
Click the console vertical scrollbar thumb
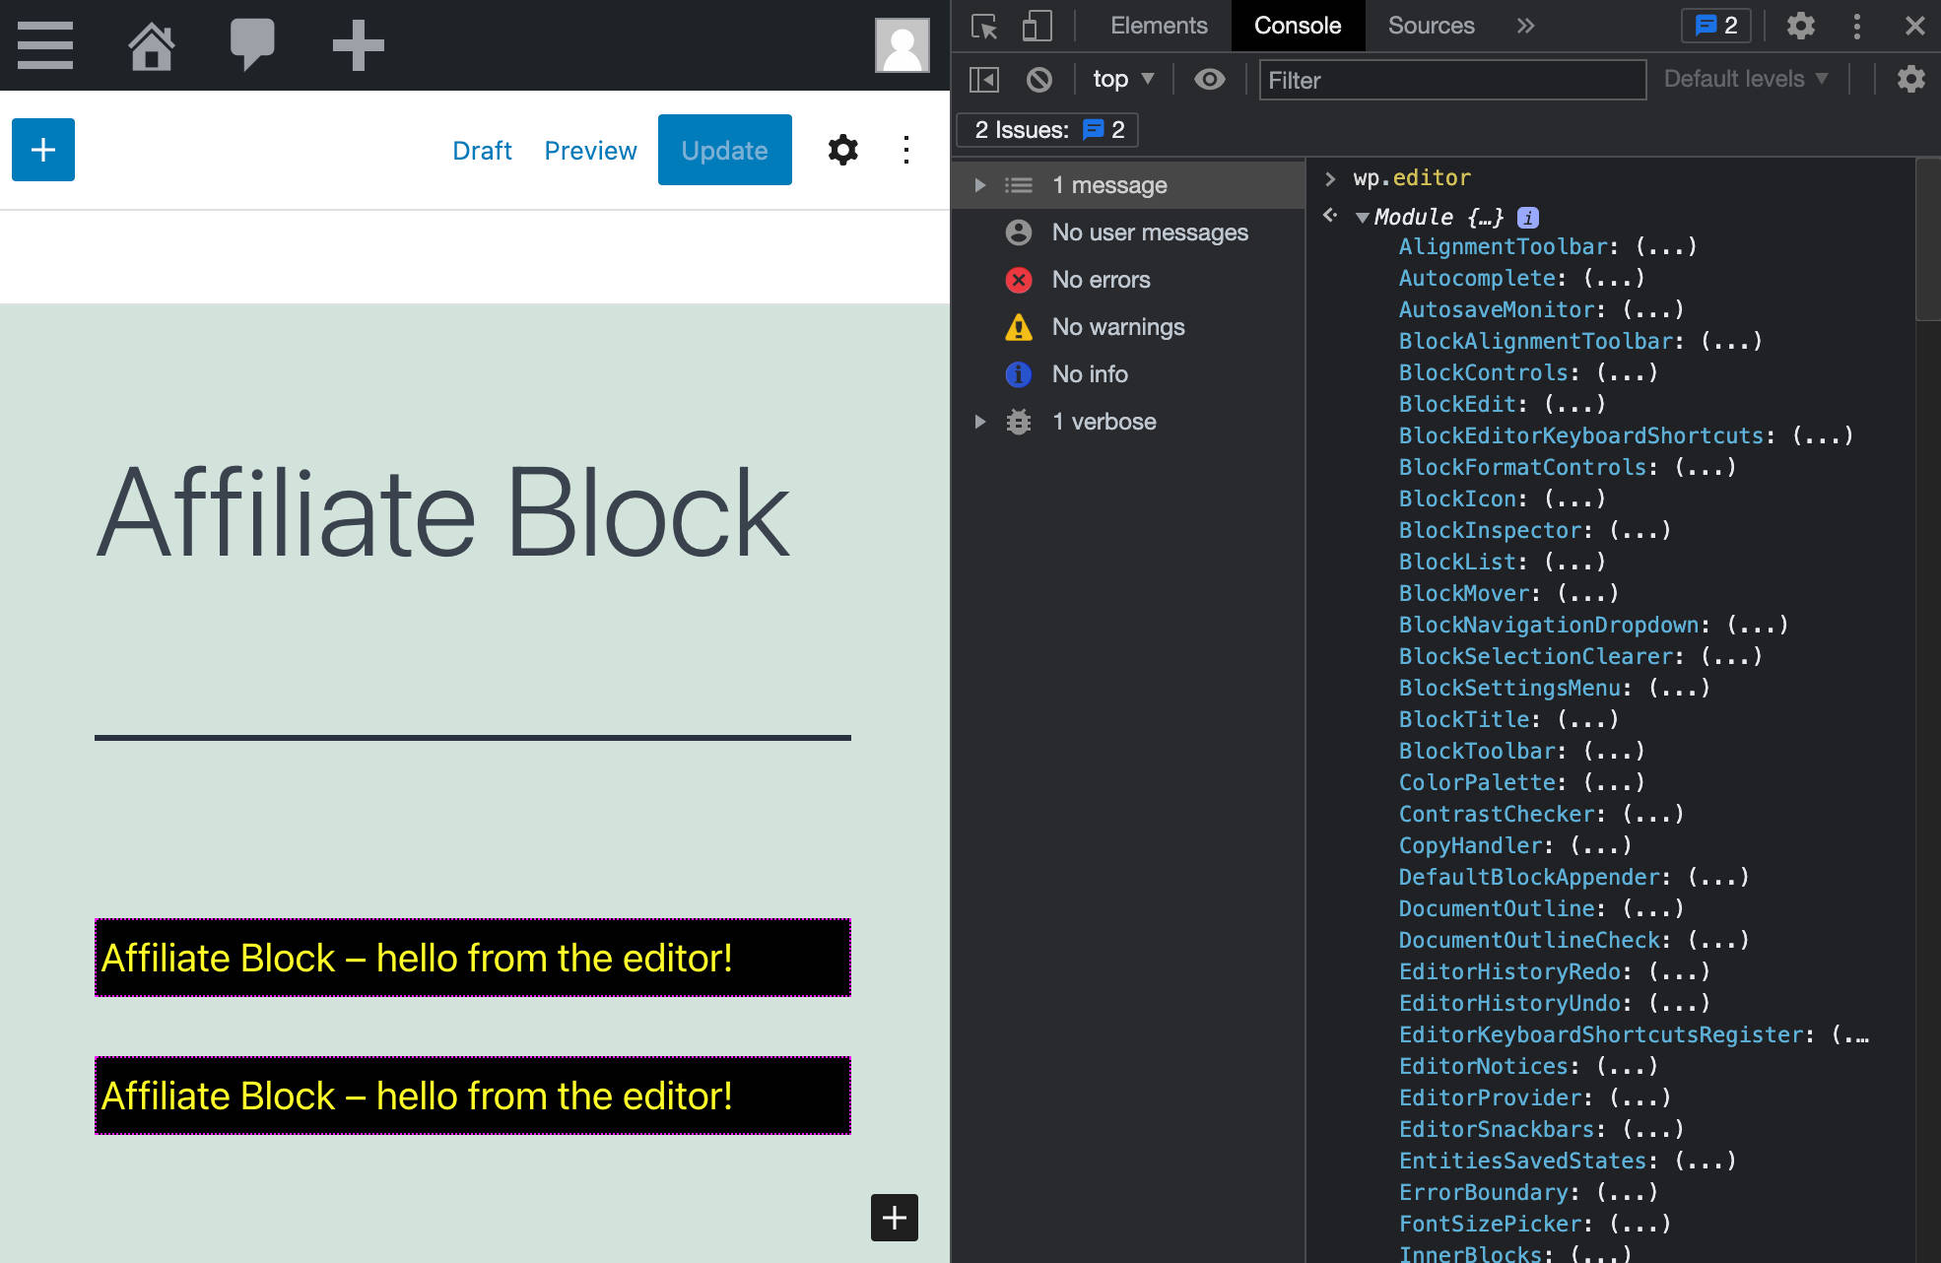(x=1927, y=241)
